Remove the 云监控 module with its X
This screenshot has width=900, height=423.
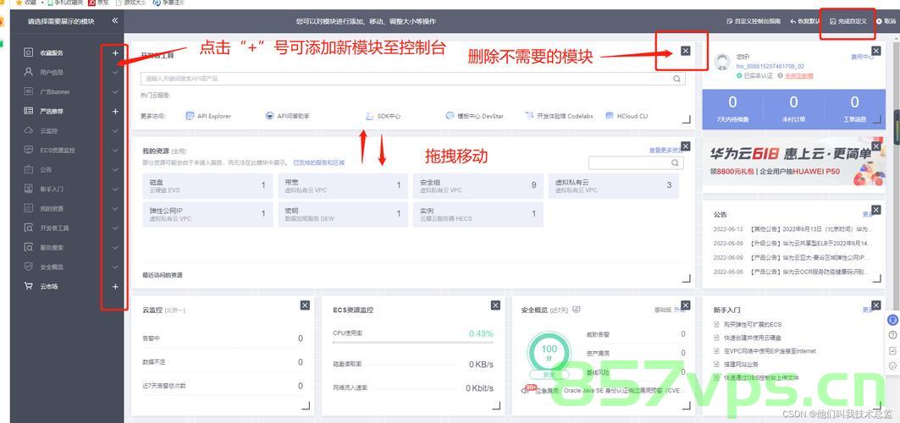tap(306, 305)
